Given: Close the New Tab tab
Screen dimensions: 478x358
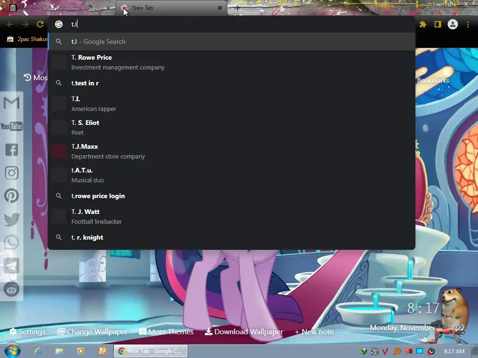Looking at the screenshot, I should pos(220,8).
